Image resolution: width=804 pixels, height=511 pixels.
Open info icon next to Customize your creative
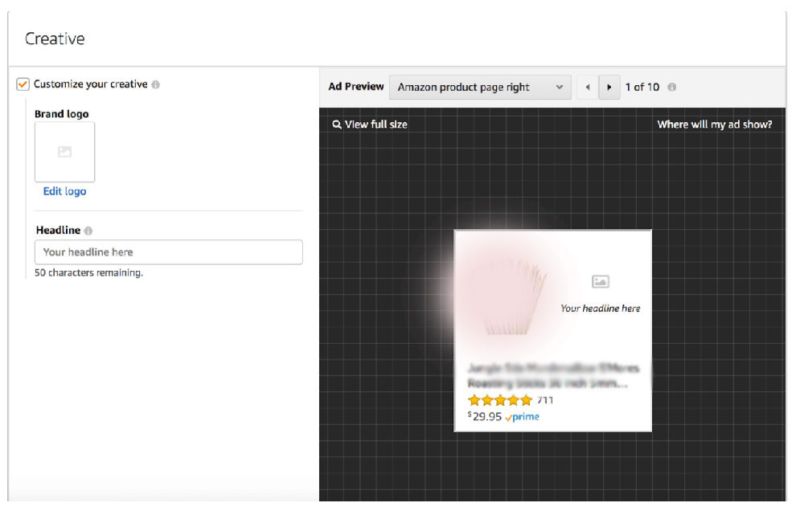tap(155, 84)
